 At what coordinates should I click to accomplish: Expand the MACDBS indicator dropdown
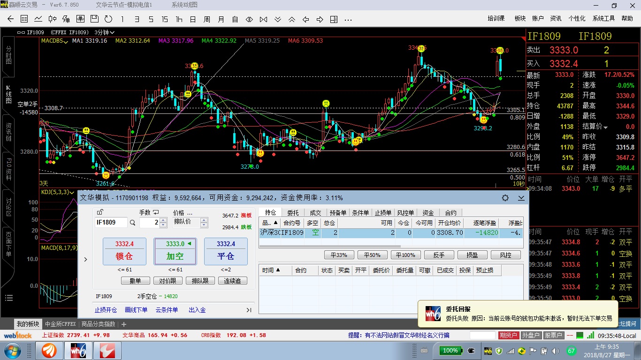[55, 41]
